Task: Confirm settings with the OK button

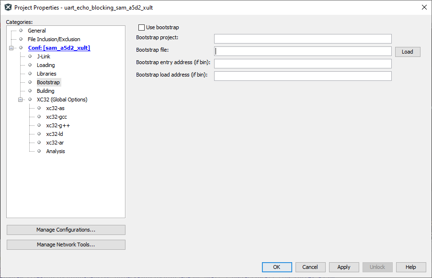Action: pyautogui.click(x=276, y=267)
